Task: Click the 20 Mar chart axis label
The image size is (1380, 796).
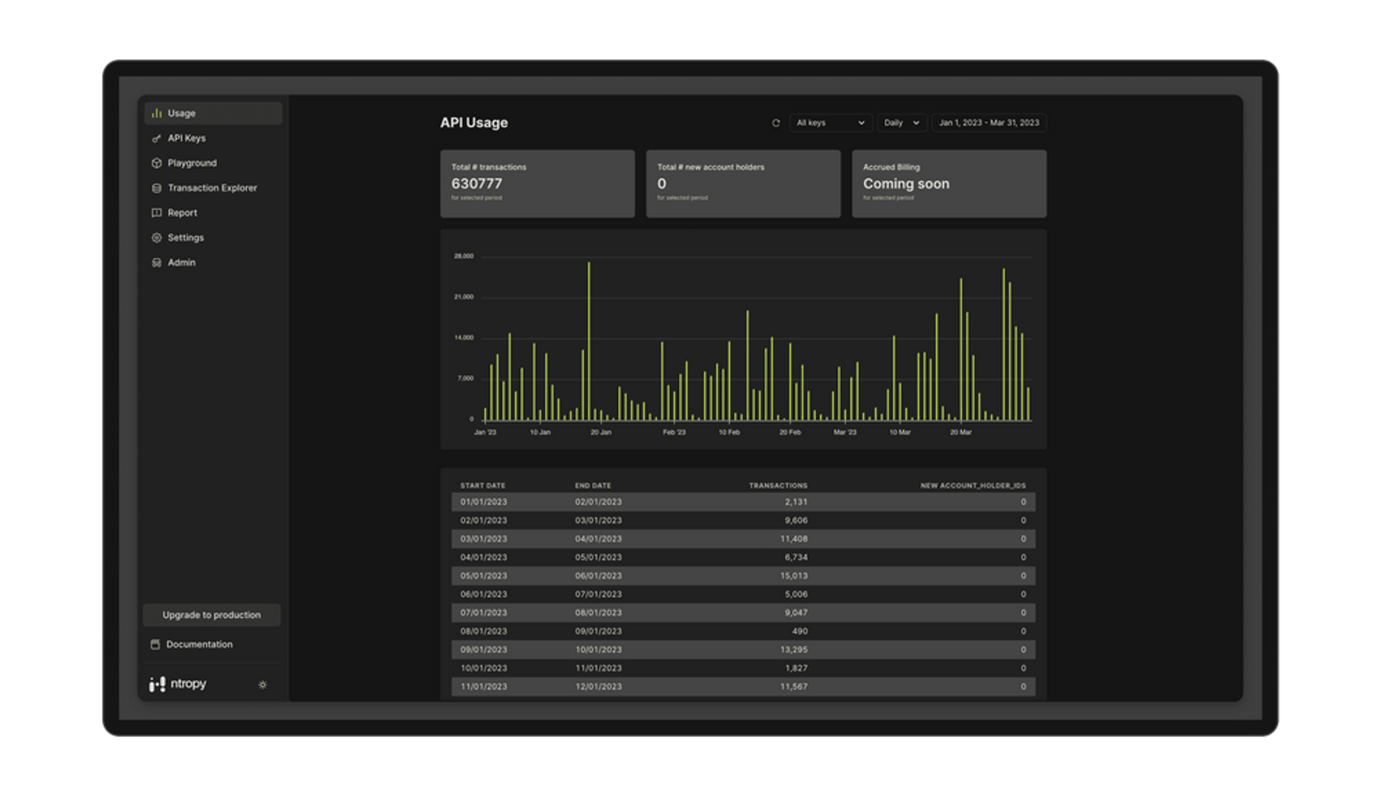Action: 961,432
